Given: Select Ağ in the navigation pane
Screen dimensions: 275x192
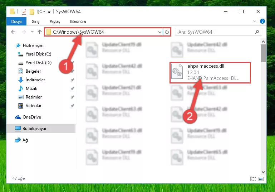Looking at the screenshot, I should tap(25, 140).
